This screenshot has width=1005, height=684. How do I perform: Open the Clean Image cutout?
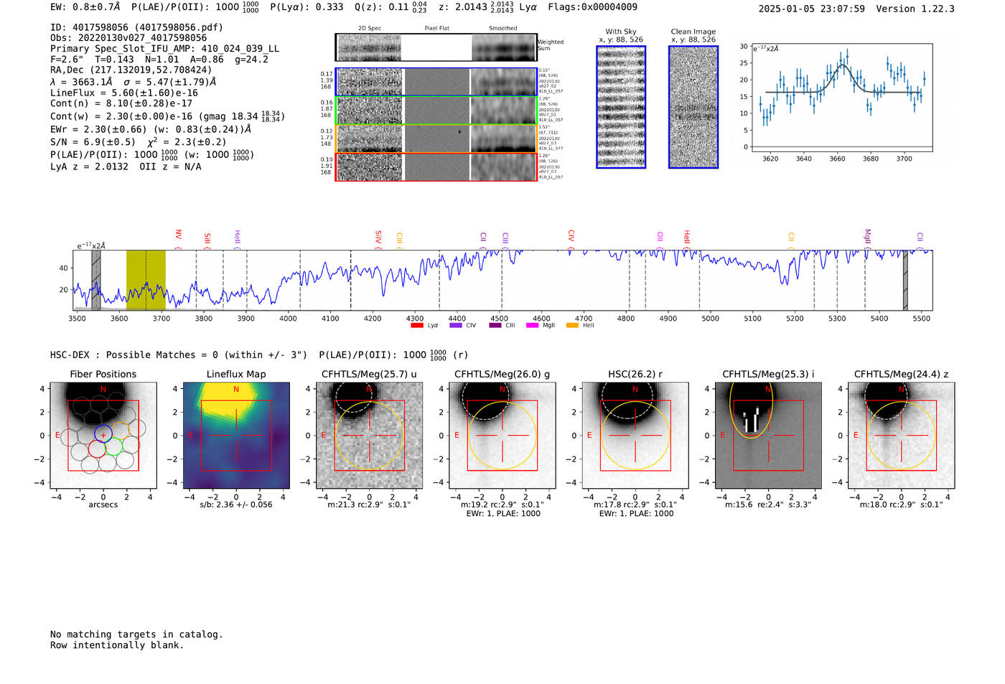(693, 107)
